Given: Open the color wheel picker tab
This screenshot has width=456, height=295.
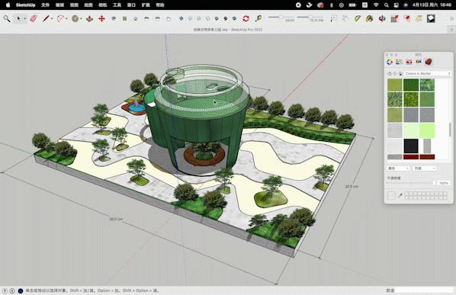Looking at the screenshot, I should [x=390, y=62].
